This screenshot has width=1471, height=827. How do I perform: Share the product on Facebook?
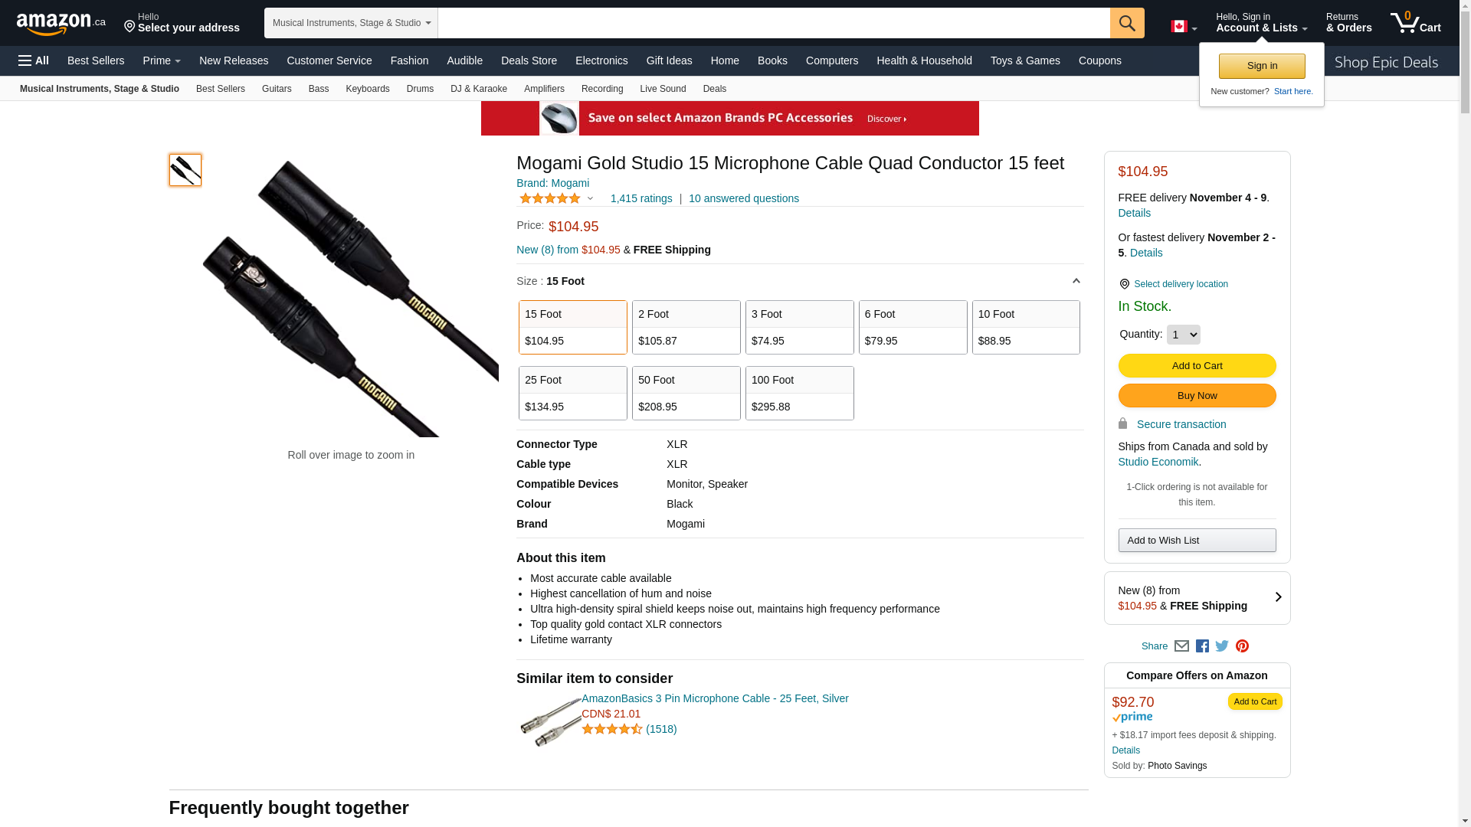(x=1202, y=646)
